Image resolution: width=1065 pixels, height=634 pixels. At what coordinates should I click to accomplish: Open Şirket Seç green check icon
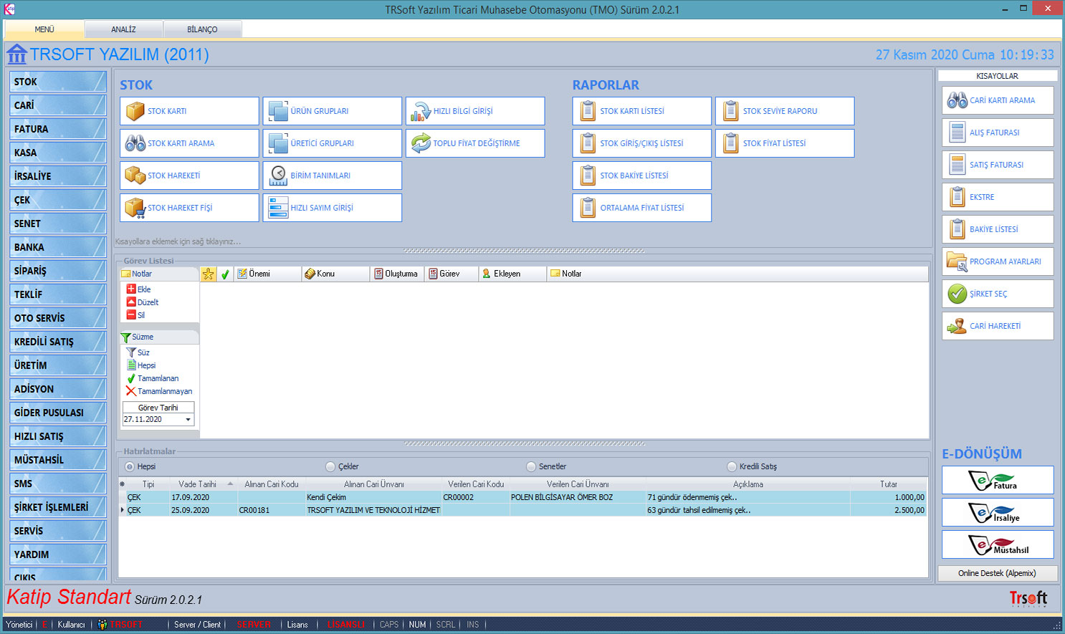[957, 294]
